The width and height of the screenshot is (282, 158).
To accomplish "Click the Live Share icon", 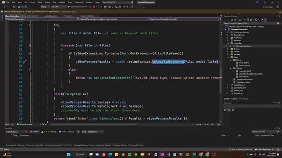I will (263, 7).
